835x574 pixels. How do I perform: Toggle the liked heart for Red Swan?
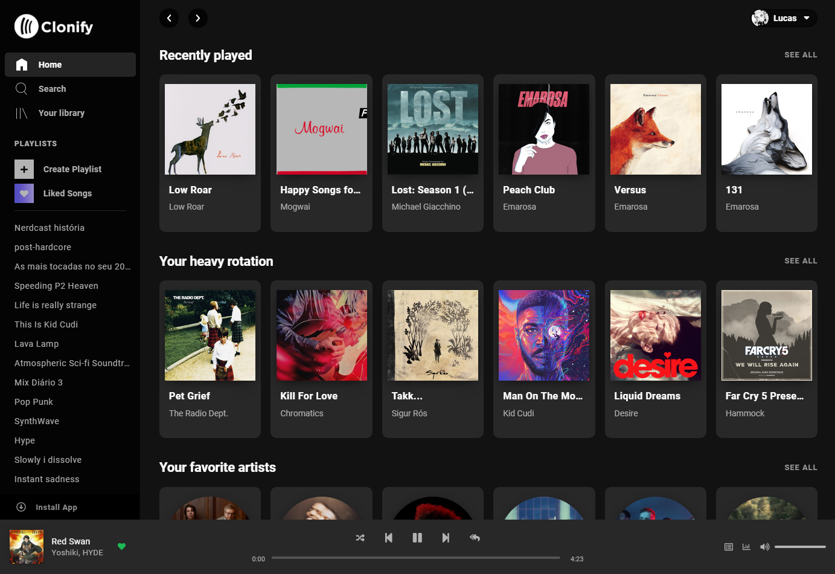coord(121,546)
